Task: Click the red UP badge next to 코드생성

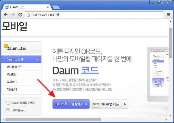Action: point(20,66)
